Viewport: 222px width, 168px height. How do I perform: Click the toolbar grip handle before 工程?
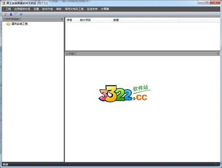[3, 9]
